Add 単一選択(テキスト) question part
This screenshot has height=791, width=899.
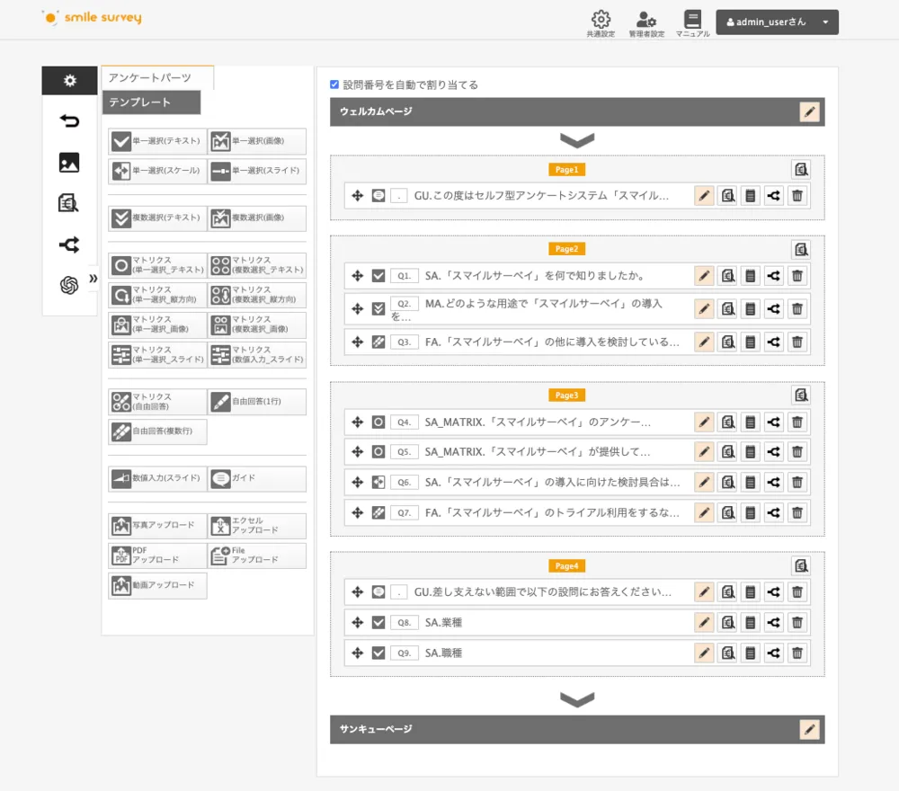click(x=157, y=142)
